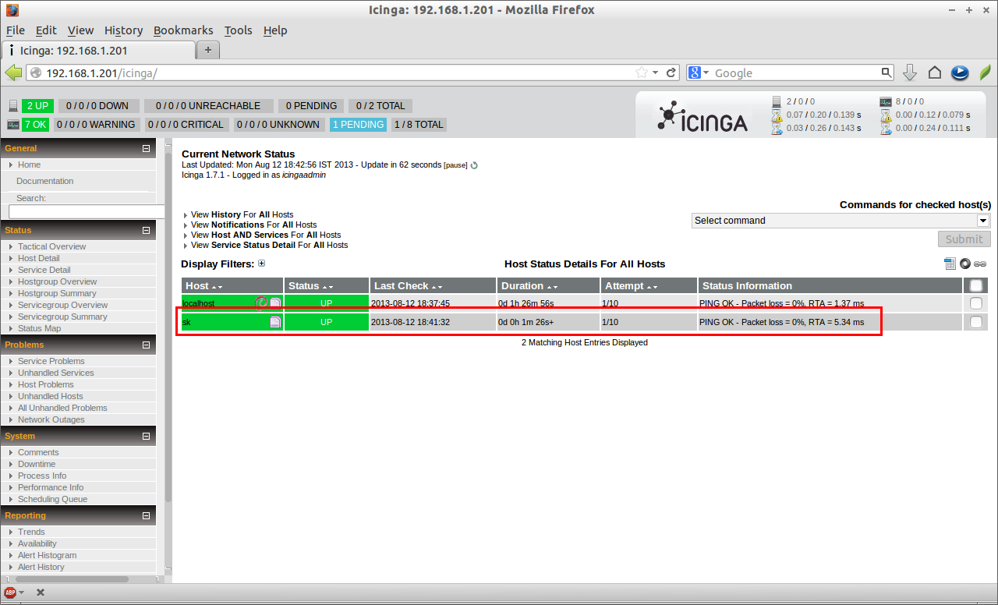Click the green leaf toolbar icon
The image size is (998, 605).
[986, 73]
